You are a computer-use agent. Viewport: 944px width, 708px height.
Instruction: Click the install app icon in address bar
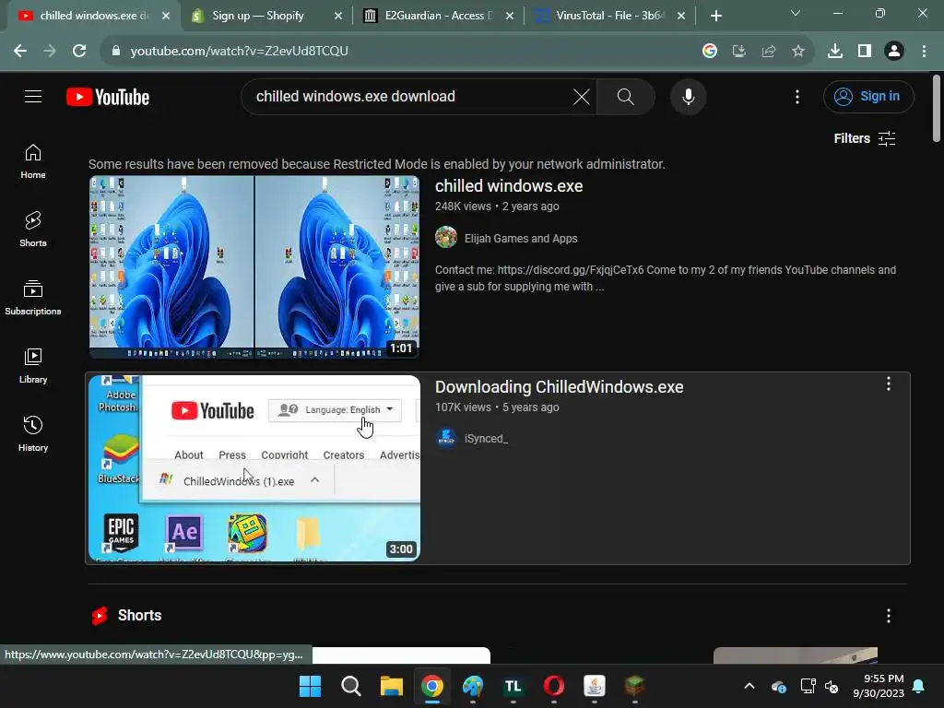[x=738, y=51]
